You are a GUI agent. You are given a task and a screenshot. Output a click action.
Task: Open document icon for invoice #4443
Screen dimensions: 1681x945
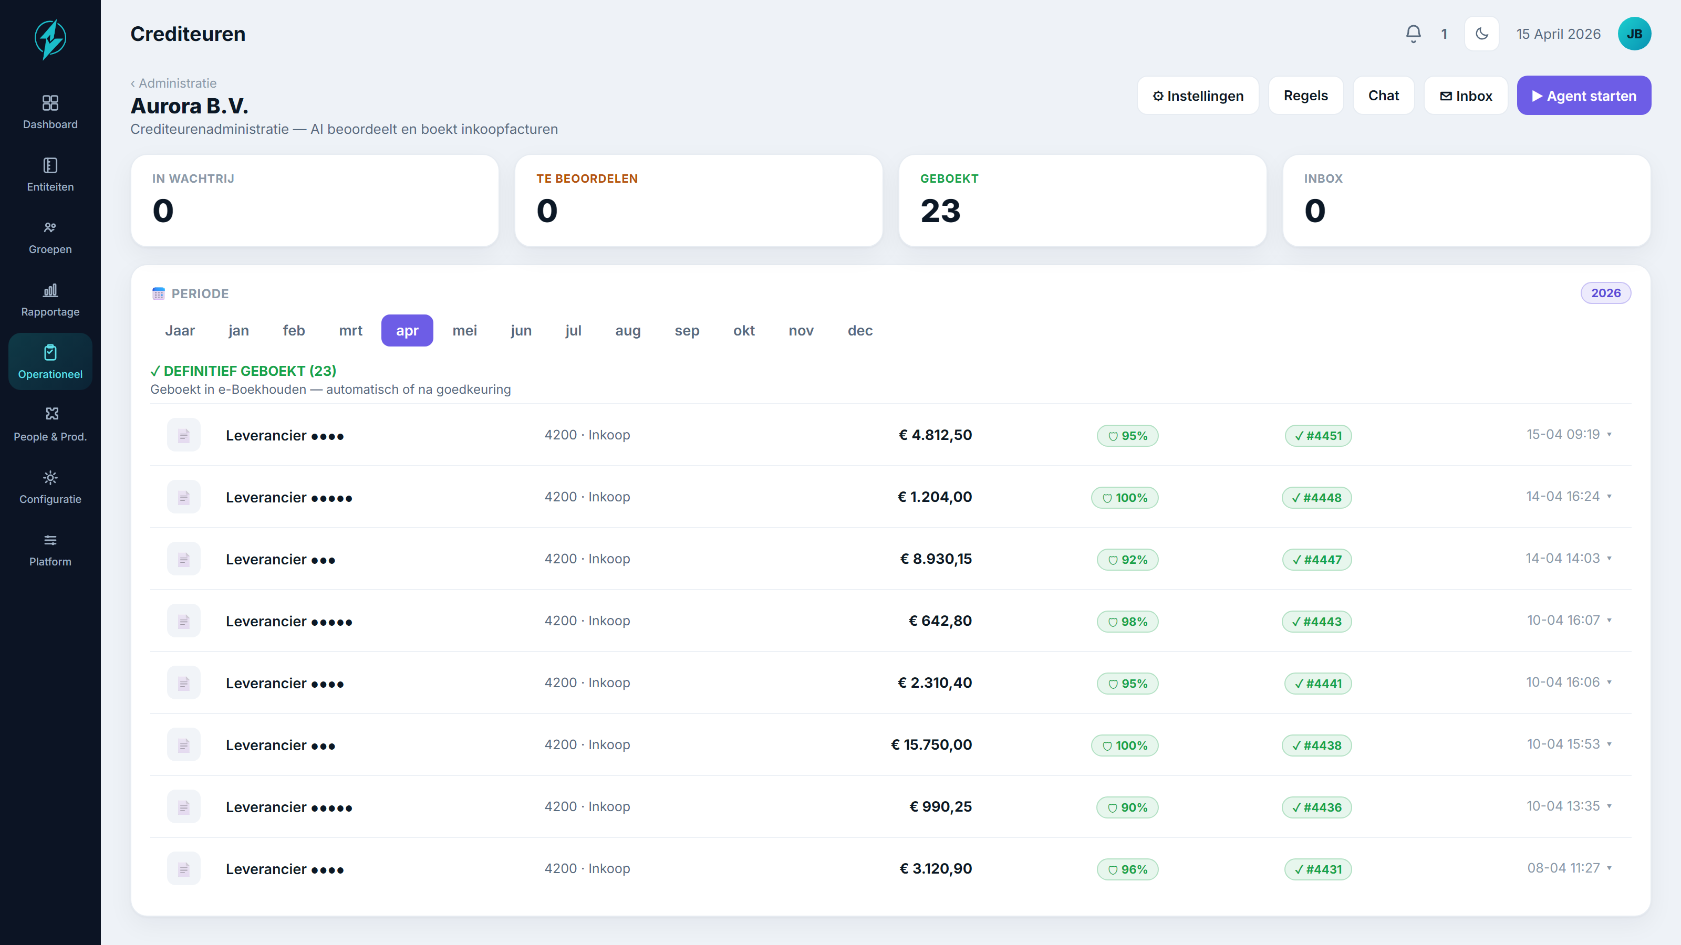184,621
